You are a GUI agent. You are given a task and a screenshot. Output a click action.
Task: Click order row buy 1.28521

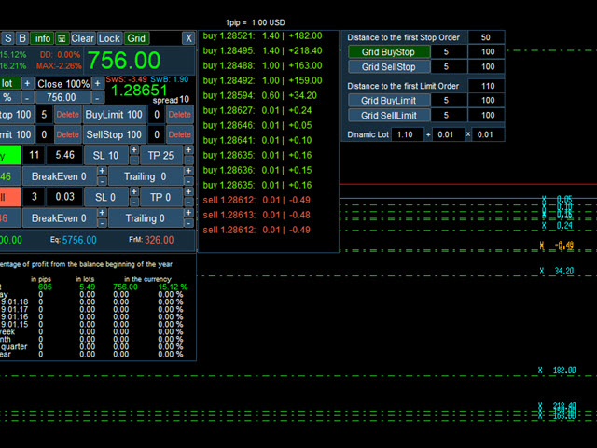click(x=262, y=35)
